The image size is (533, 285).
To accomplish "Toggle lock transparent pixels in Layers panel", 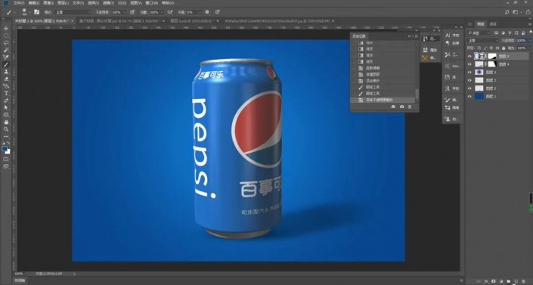I will coord(479,48).
